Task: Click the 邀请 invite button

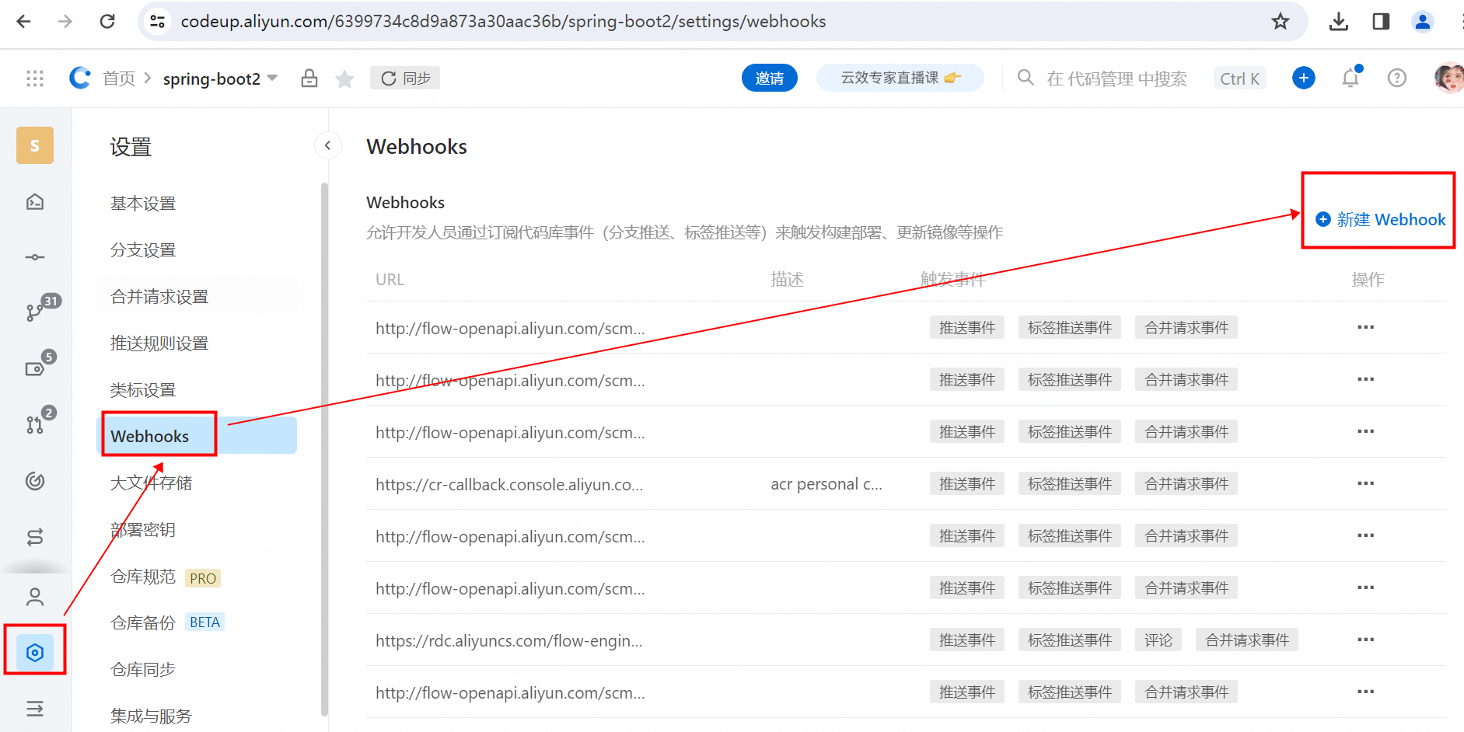Action: (x=770, y=78)
